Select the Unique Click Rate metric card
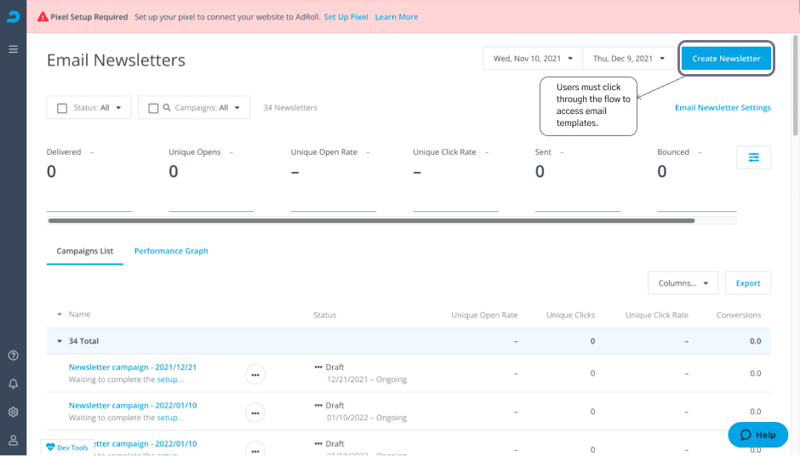 (455, 179)
